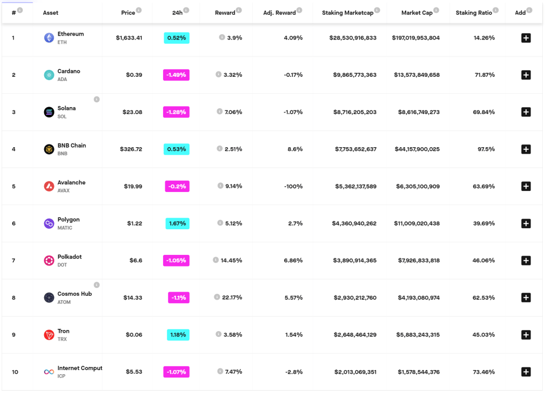Click the Cardano ADA logo icon
Screen dimensions: 546x394
[x=49, y=75]
